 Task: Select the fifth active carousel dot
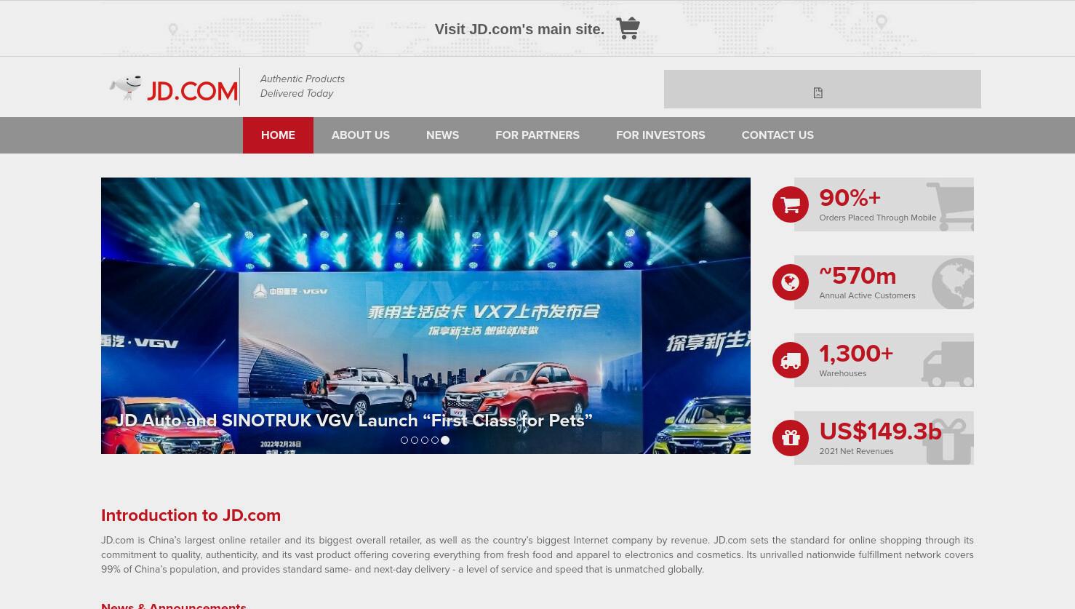[445, 440]
